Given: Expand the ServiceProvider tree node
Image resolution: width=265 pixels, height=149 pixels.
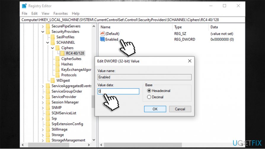Looking at the screenshot, I should pos(43,97).
